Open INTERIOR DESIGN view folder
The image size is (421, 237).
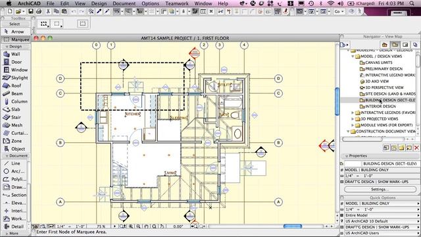[x=380, y=107]
